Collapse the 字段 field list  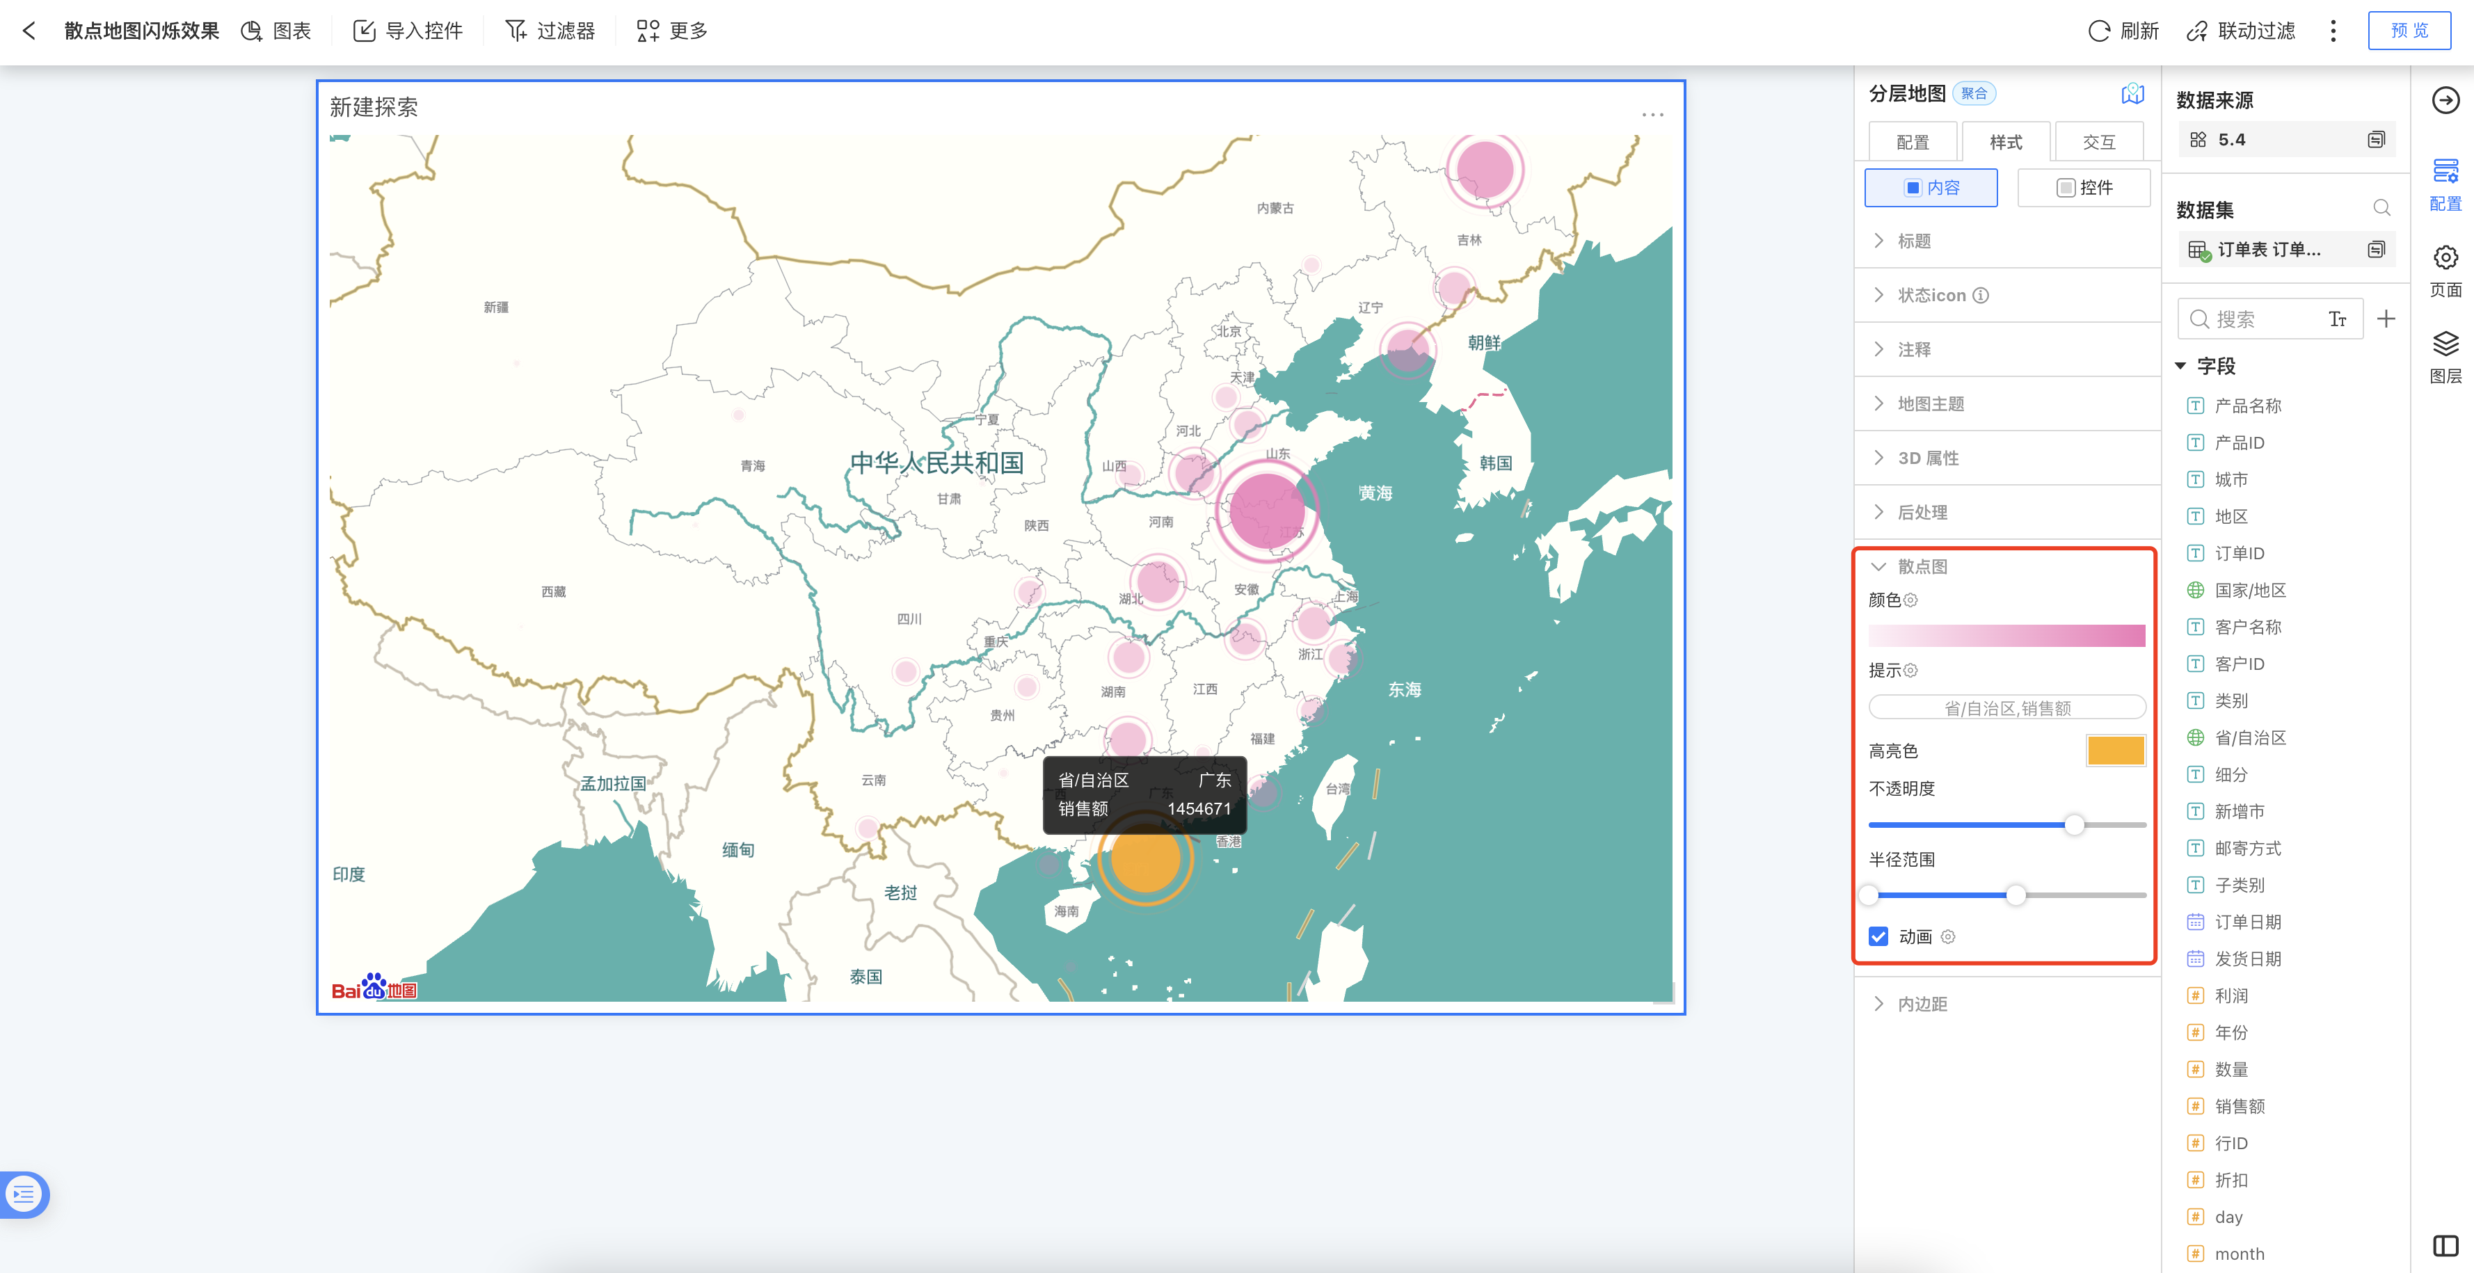point(2181,366)
